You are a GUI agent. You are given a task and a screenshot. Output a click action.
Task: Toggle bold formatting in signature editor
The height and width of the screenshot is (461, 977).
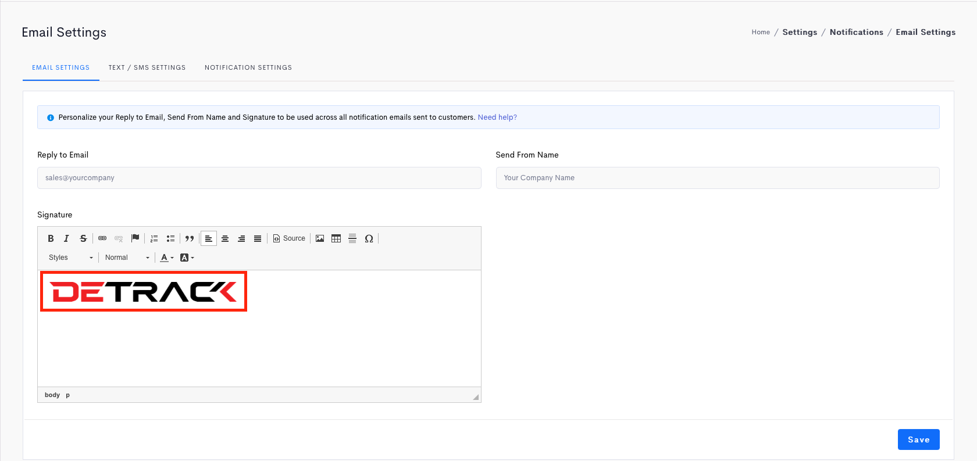point(51,238)
